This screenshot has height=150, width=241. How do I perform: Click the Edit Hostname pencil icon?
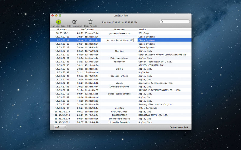click(75, 22)
